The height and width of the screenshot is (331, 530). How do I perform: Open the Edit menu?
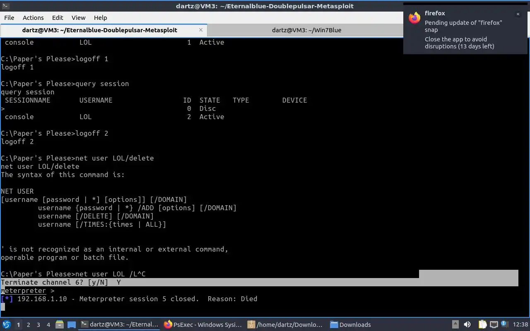[x=58, y=18]
